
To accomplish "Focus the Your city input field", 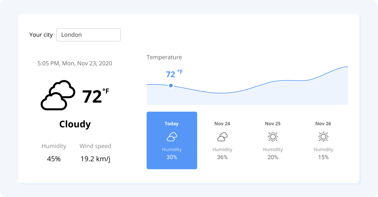I will [x=89, y=35].
